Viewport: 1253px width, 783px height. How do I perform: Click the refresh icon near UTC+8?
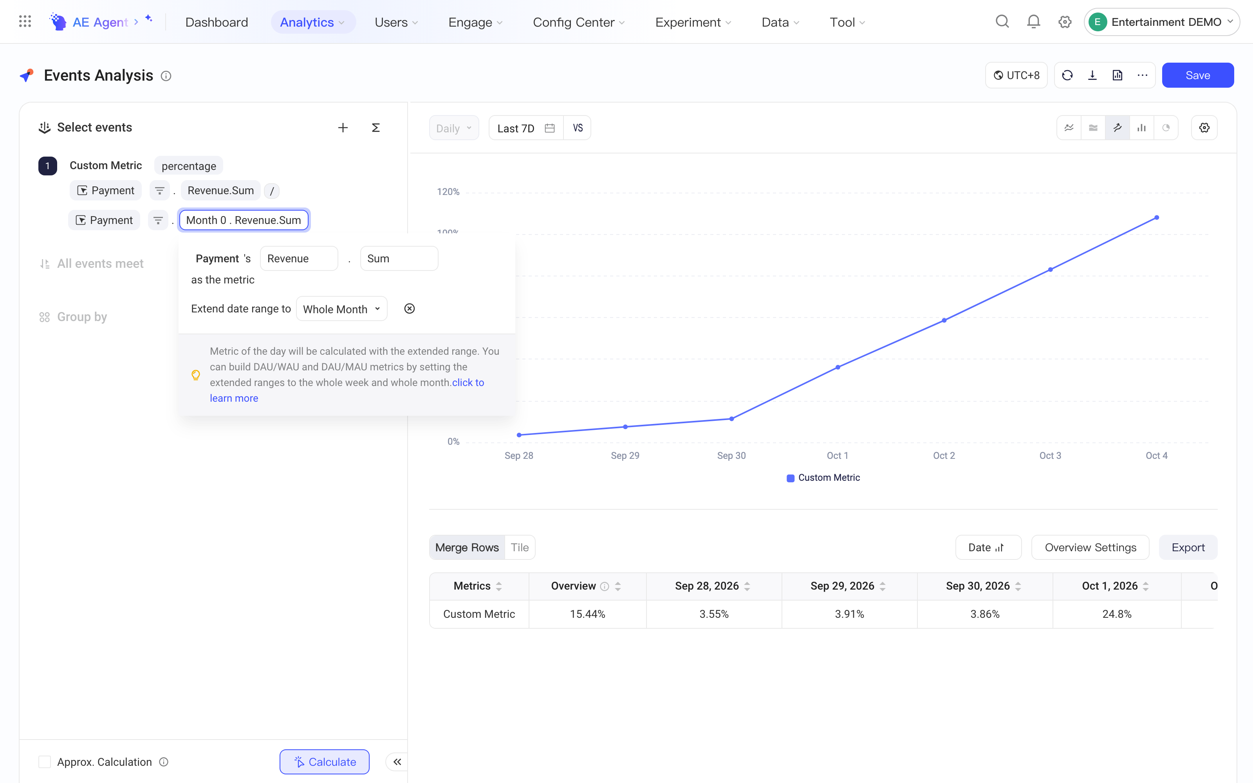1067,75
